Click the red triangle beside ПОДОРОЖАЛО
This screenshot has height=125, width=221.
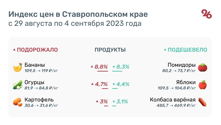click(x=14, y=50)
